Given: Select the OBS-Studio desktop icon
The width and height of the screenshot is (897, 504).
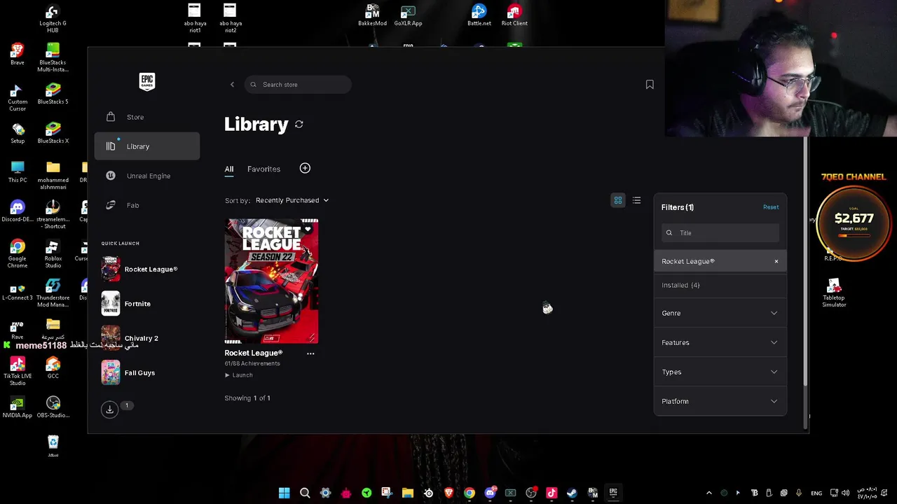Looking at the screenshot, I should pyautogui.click(x=53, y=407).
